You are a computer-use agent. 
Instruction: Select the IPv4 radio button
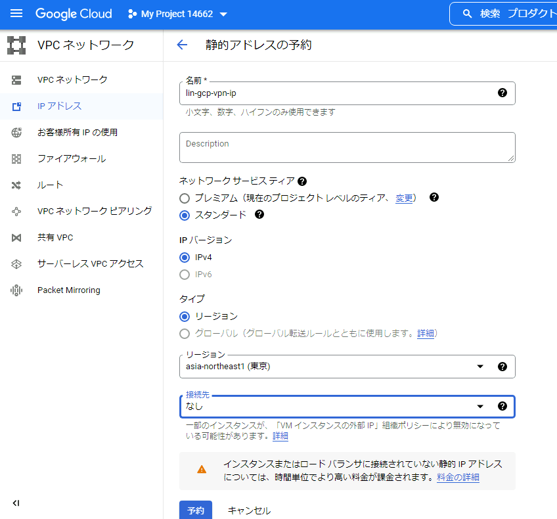185,258
